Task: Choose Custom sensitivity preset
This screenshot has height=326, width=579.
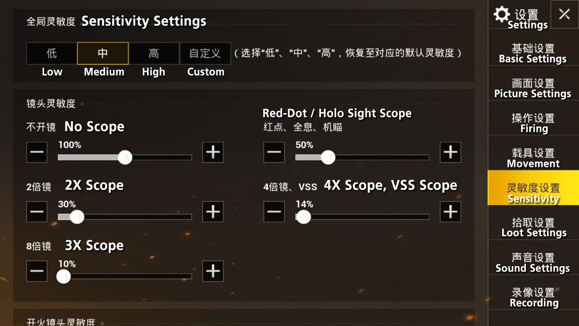Action: click(x=205, y=54)
